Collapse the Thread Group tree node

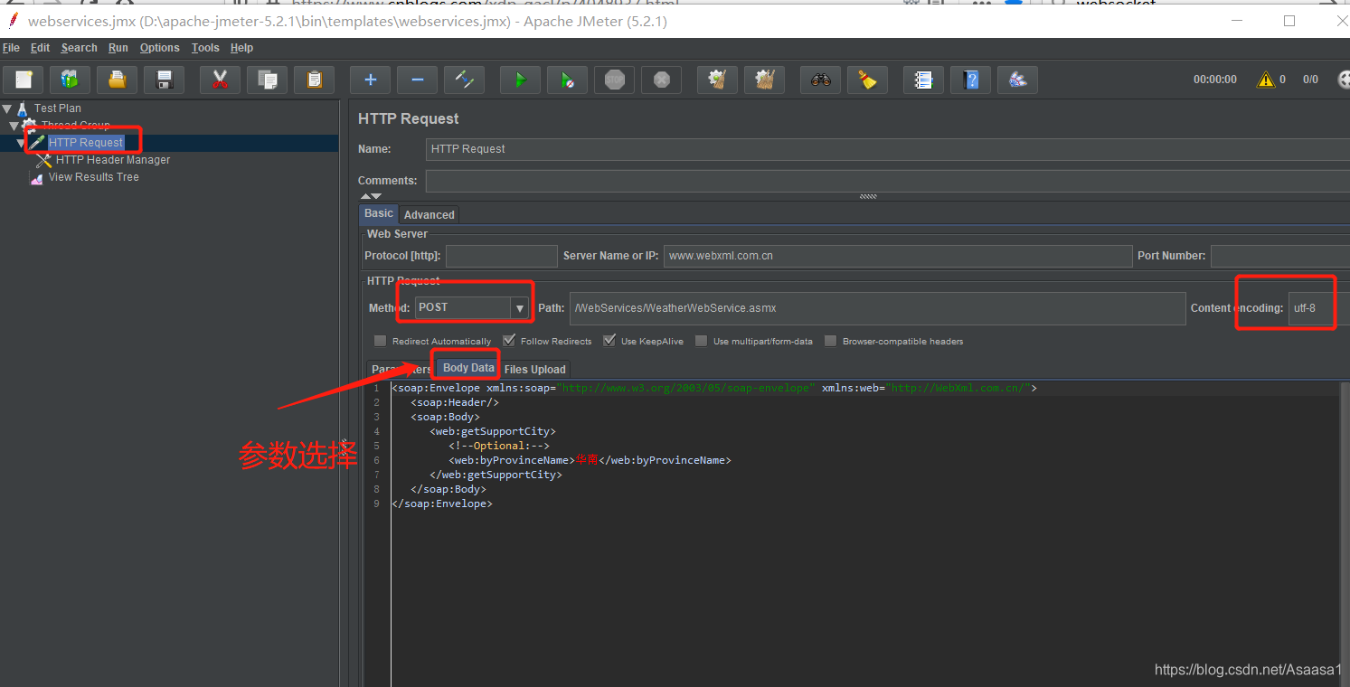pos(14,126)
